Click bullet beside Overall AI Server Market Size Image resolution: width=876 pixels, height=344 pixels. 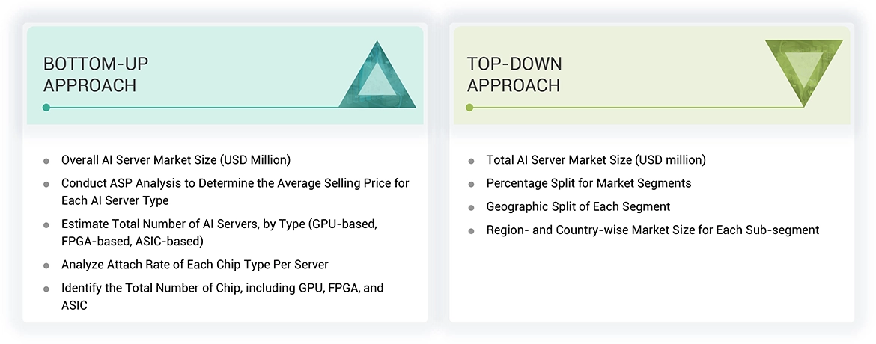(x=46, y=161)
